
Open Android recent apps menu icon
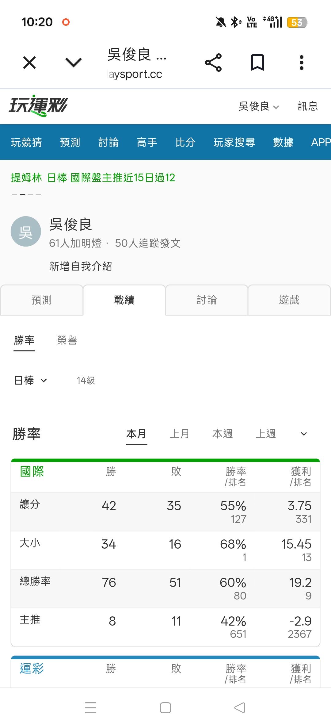[91, 708]
